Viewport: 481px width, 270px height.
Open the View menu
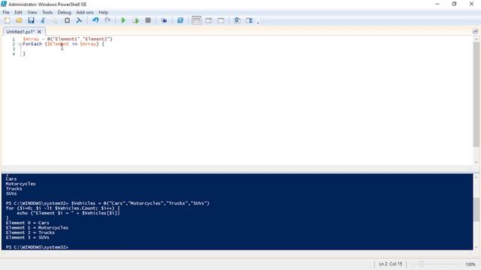pyautogui.click(x=32, y=12)
